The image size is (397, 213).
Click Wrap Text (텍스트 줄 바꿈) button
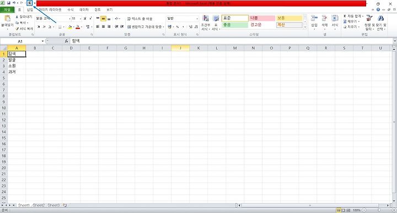click(x=140, y=19)
